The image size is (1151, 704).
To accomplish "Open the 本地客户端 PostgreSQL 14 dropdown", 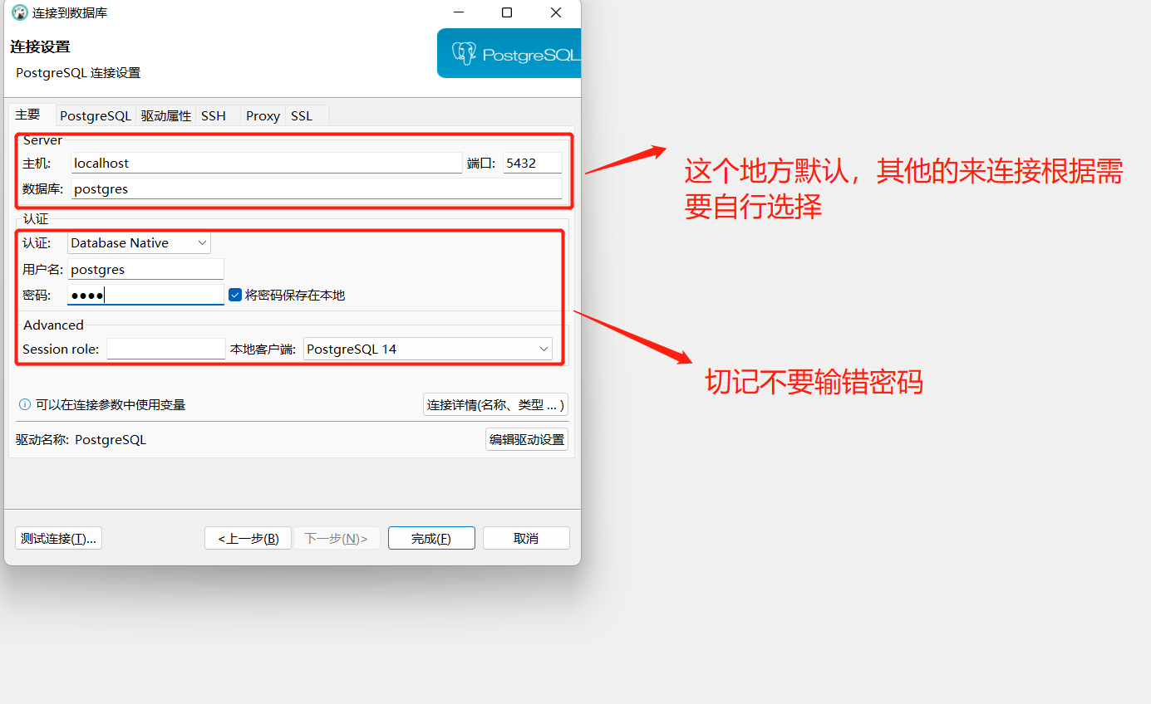I will pos(428,350).
